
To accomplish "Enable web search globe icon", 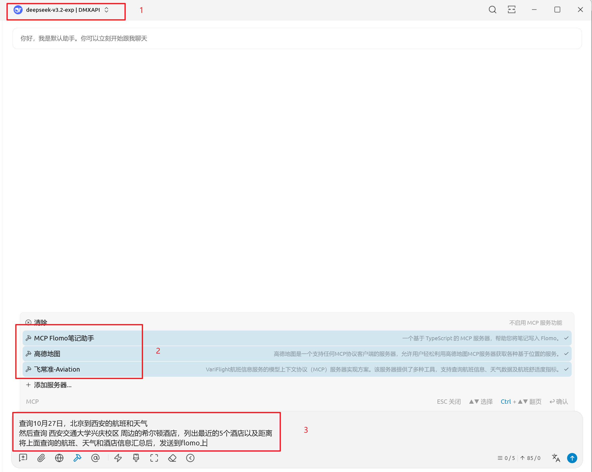I will (59, 458).
